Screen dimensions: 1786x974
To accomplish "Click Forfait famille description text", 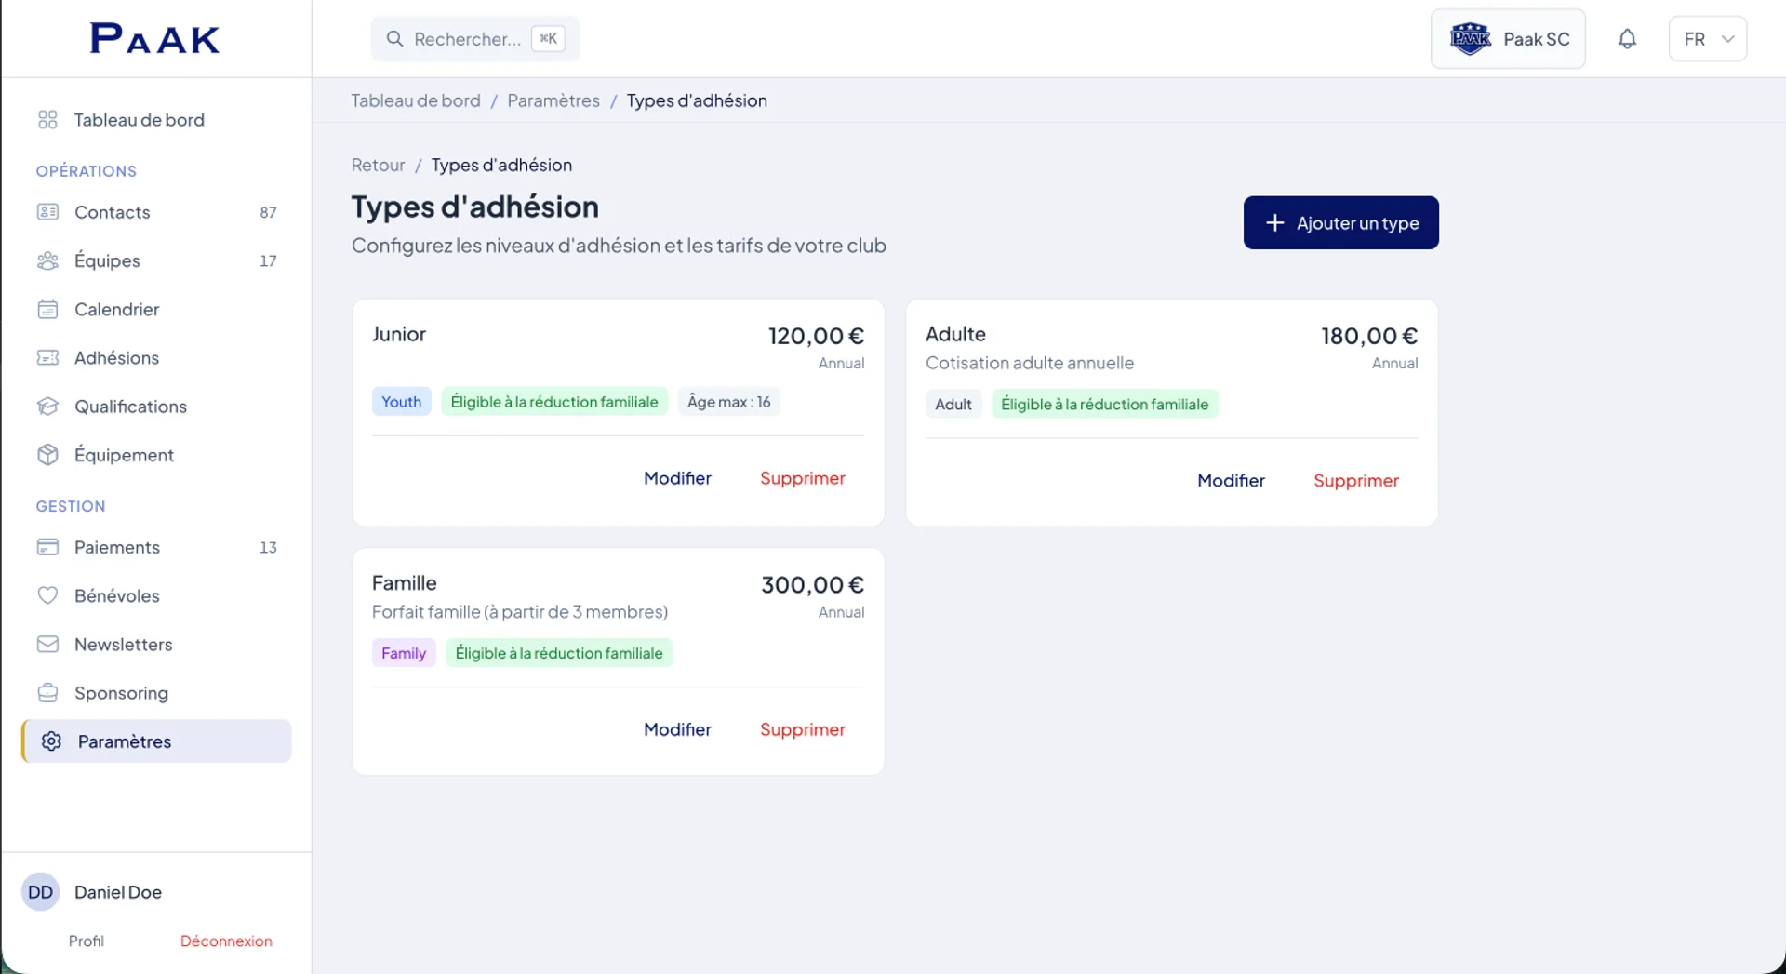I will [520, 611].
